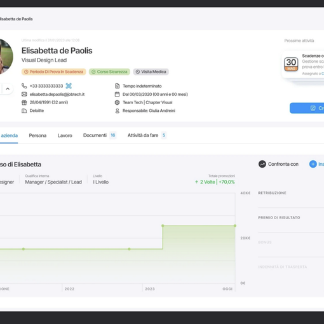
Task: Click the blue plus circle icon
Action: [x=313, y=164]
